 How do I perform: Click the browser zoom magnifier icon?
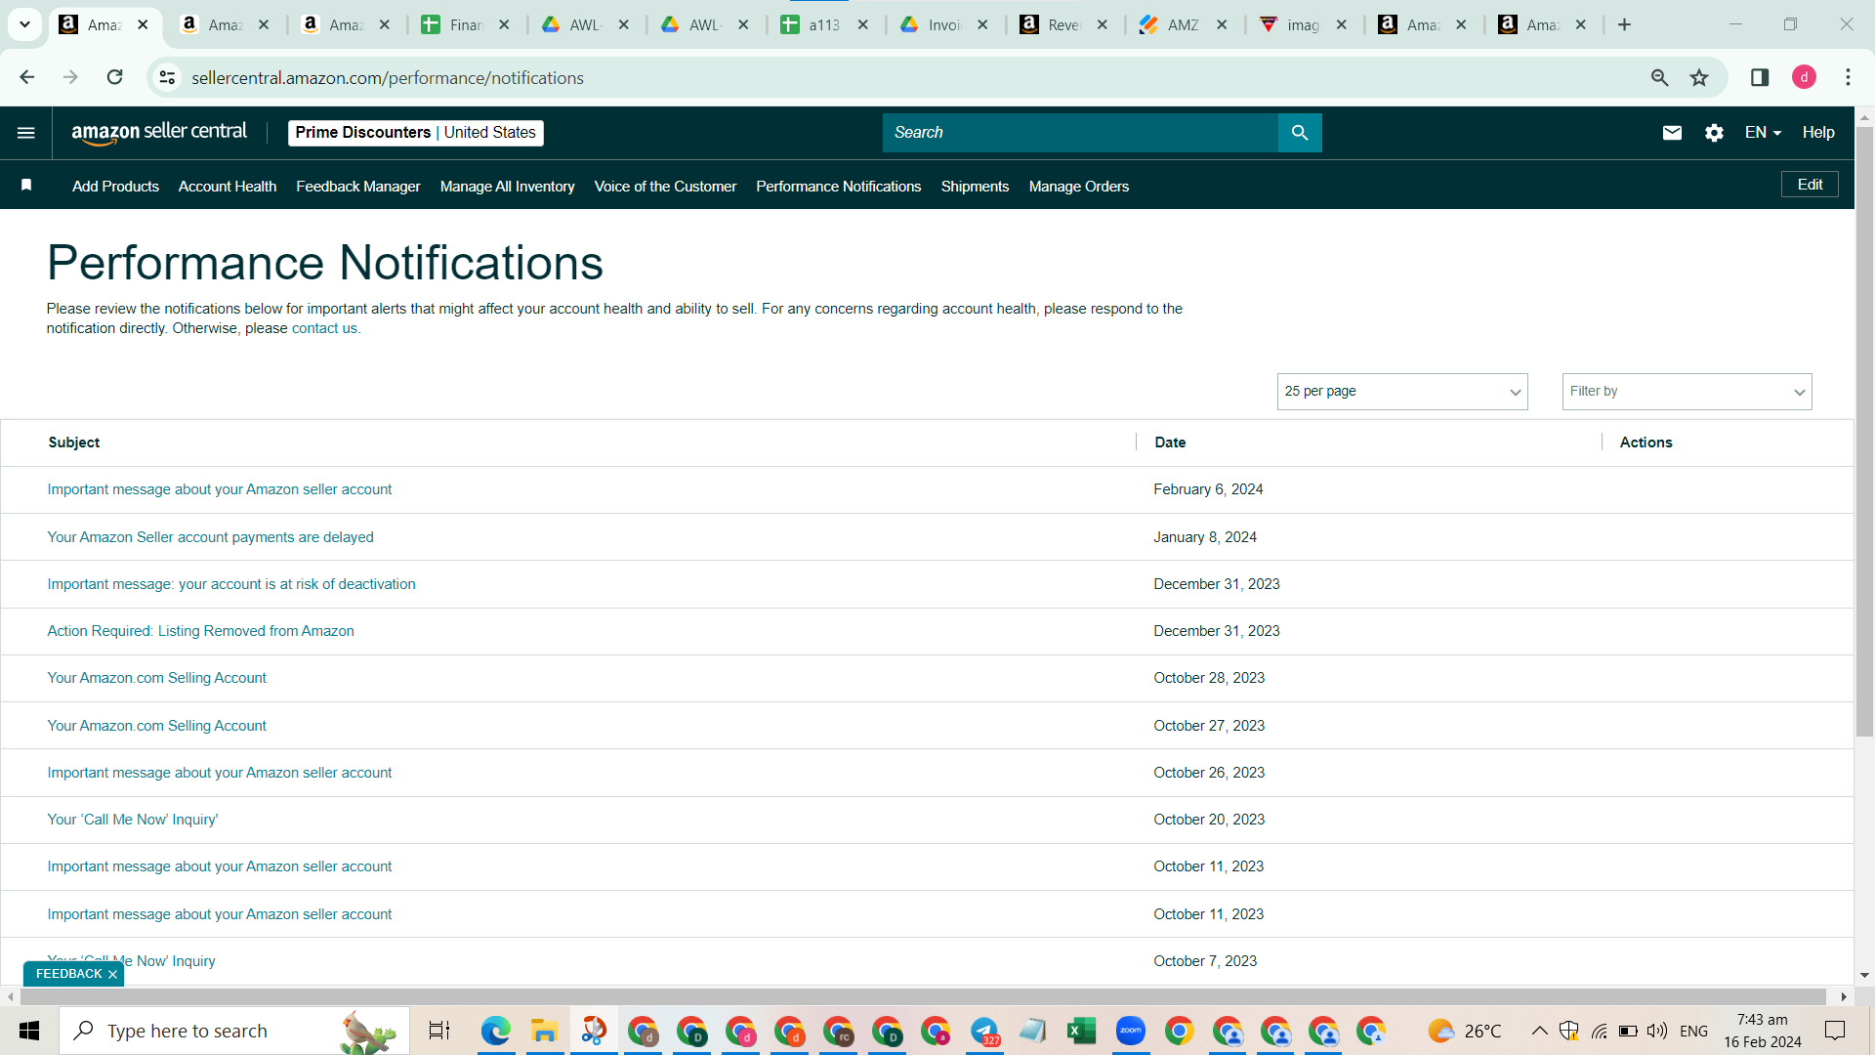1659,77
